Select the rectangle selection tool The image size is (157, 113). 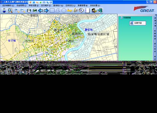pyautogui.click(x=52, y=10)
